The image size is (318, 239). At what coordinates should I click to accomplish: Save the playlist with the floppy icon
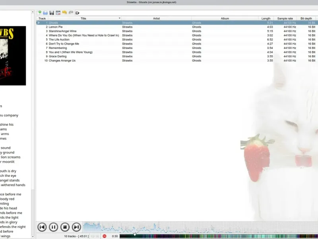click(x=52, y=13)
